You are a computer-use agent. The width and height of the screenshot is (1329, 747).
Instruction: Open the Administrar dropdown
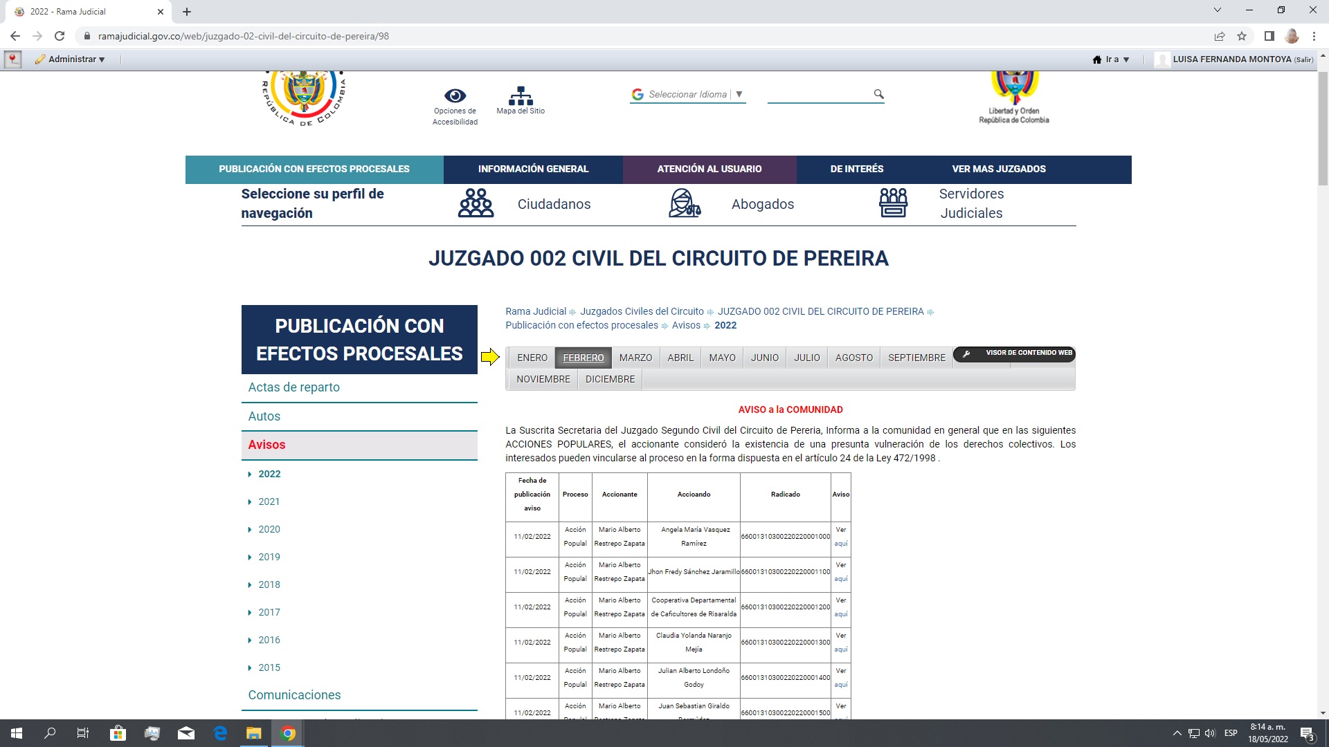pyautogui.click(x=71, y=59)
